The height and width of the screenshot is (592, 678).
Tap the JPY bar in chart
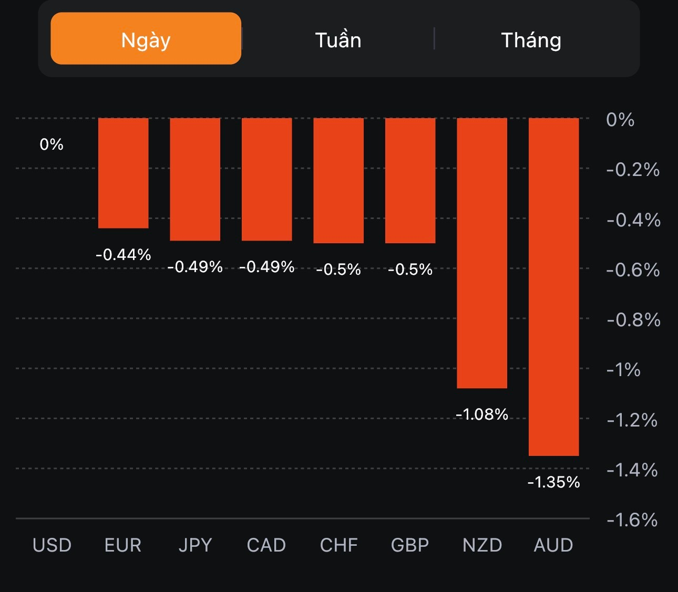pos(195,179)
